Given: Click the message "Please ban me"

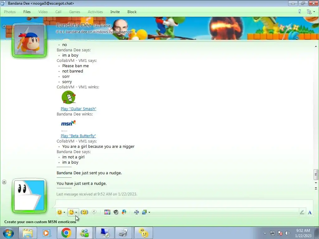Looking at the screenshot, I should [75, 66].
